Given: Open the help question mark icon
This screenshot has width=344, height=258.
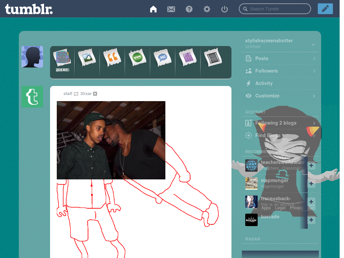Looking at the screenshot, I should [x=189, y=9].
